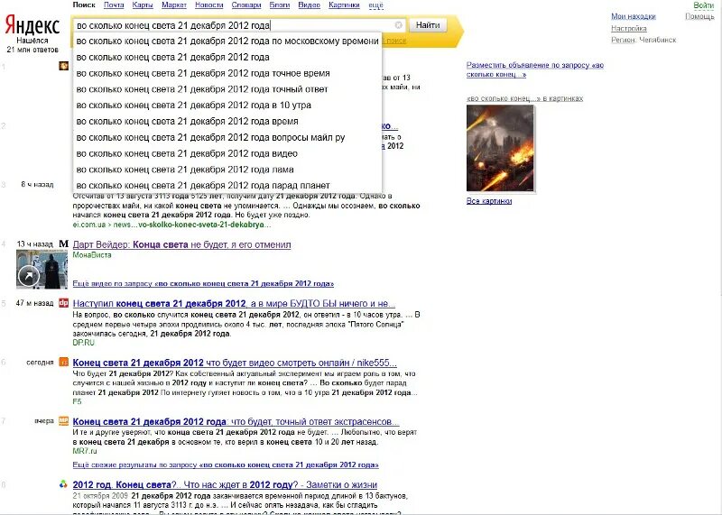Open nike555 'что будет видео смотреть онлайн' result
722x515 pixels.
tap(235, 363)
